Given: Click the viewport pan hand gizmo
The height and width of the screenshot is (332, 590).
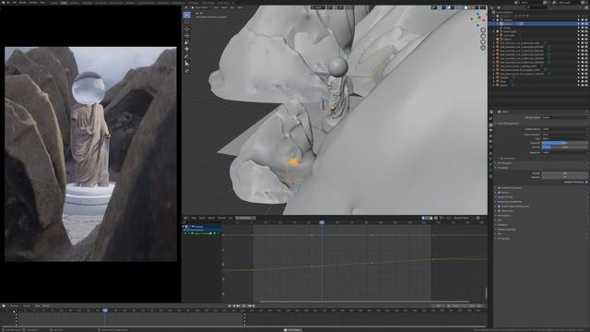Looking at the screenshot, I should pos(483,36).
